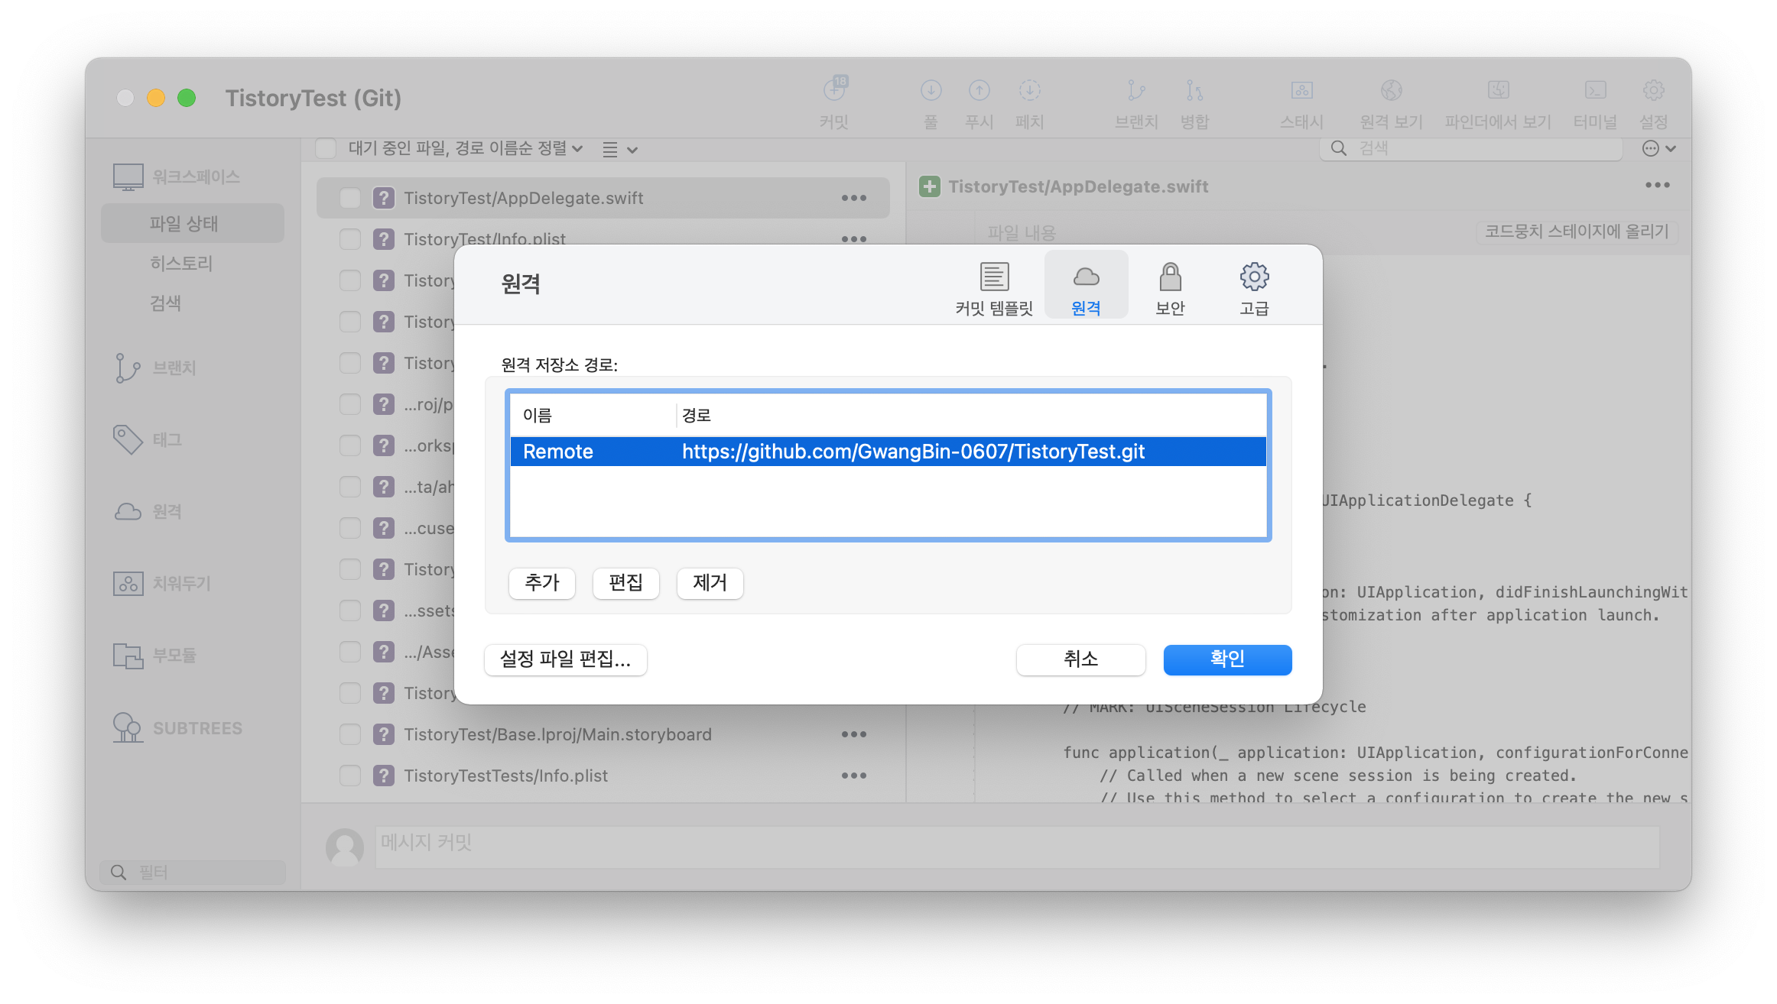The width and height of the screenshot is (1777, 1004).
Task: Click the Commit (커밋) toolbar icon
Action: point(834,91)
